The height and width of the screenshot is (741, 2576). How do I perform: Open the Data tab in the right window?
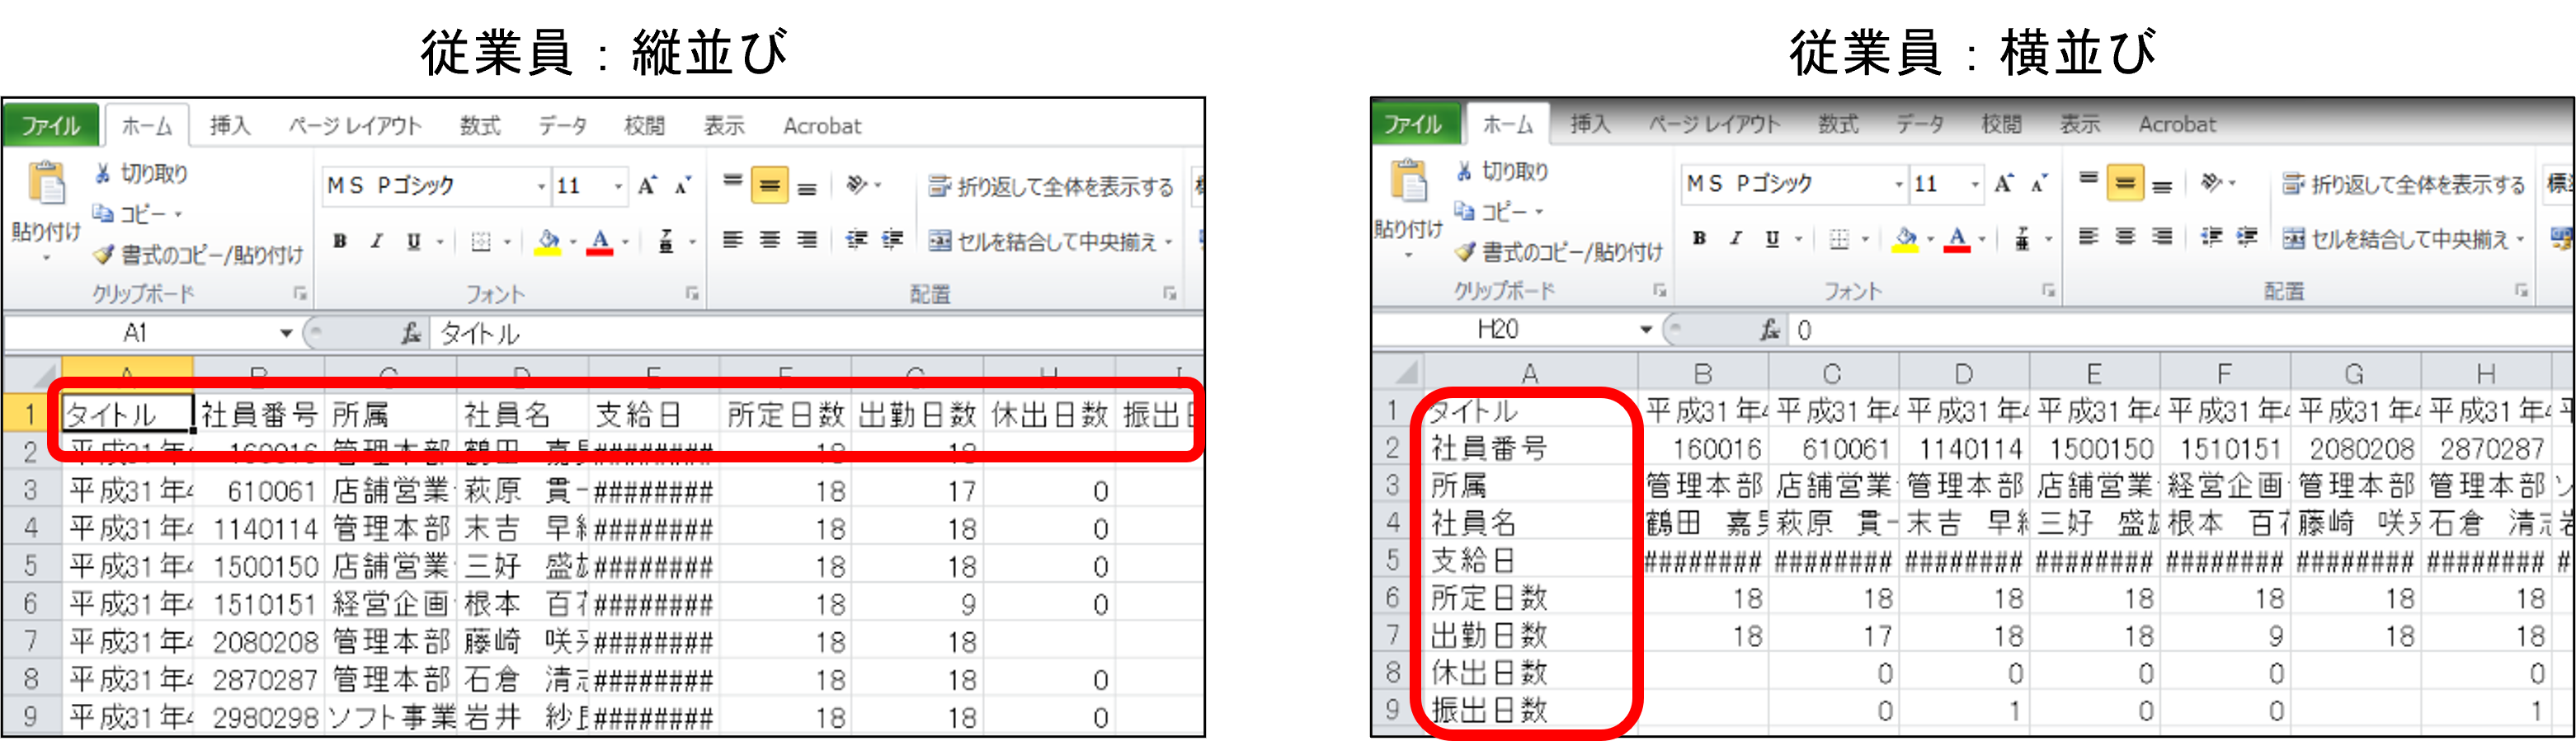[x=1919, y=124]
